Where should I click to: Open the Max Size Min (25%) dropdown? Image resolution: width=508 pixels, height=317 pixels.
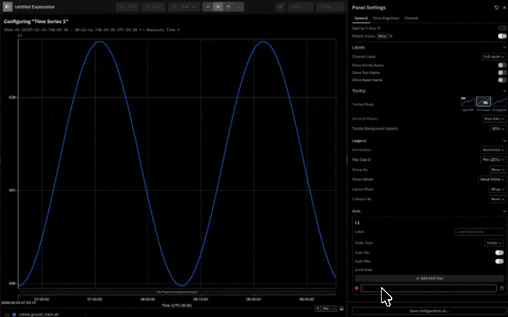493,160
